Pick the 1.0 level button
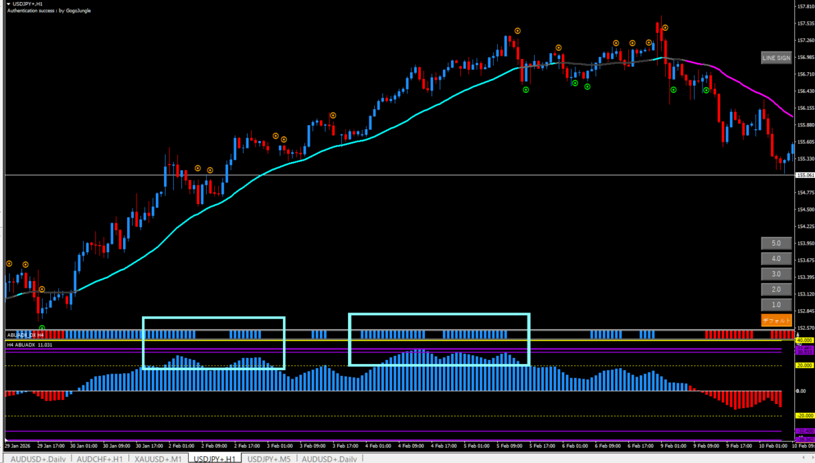The width and height of the screenshot is (815, 463). click(x=776, y=304)
